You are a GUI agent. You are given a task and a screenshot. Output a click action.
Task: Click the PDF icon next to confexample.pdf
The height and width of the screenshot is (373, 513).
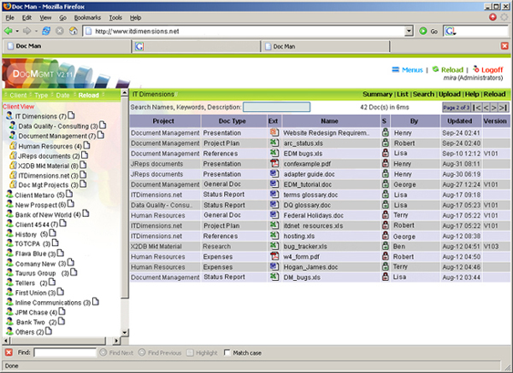273,163
